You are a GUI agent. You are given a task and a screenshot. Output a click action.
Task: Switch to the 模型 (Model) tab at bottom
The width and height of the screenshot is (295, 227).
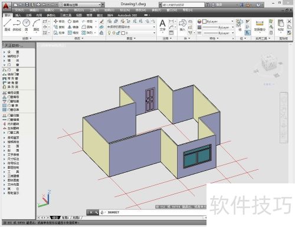[x=55, y=218]
